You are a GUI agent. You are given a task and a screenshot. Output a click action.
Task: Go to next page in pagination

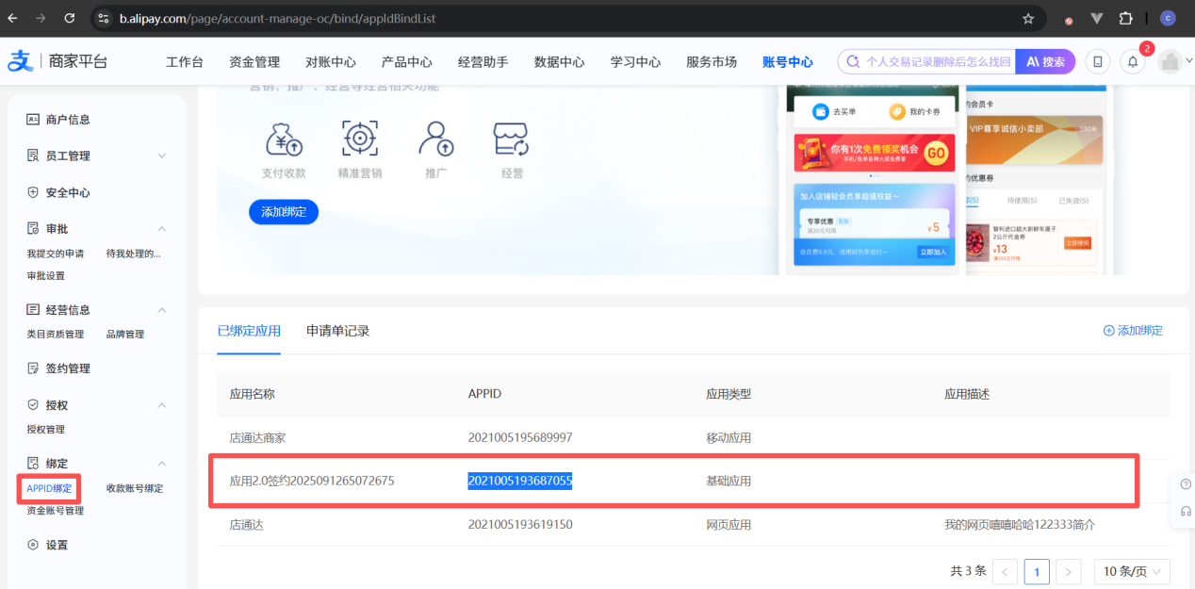coord(1068,571)
